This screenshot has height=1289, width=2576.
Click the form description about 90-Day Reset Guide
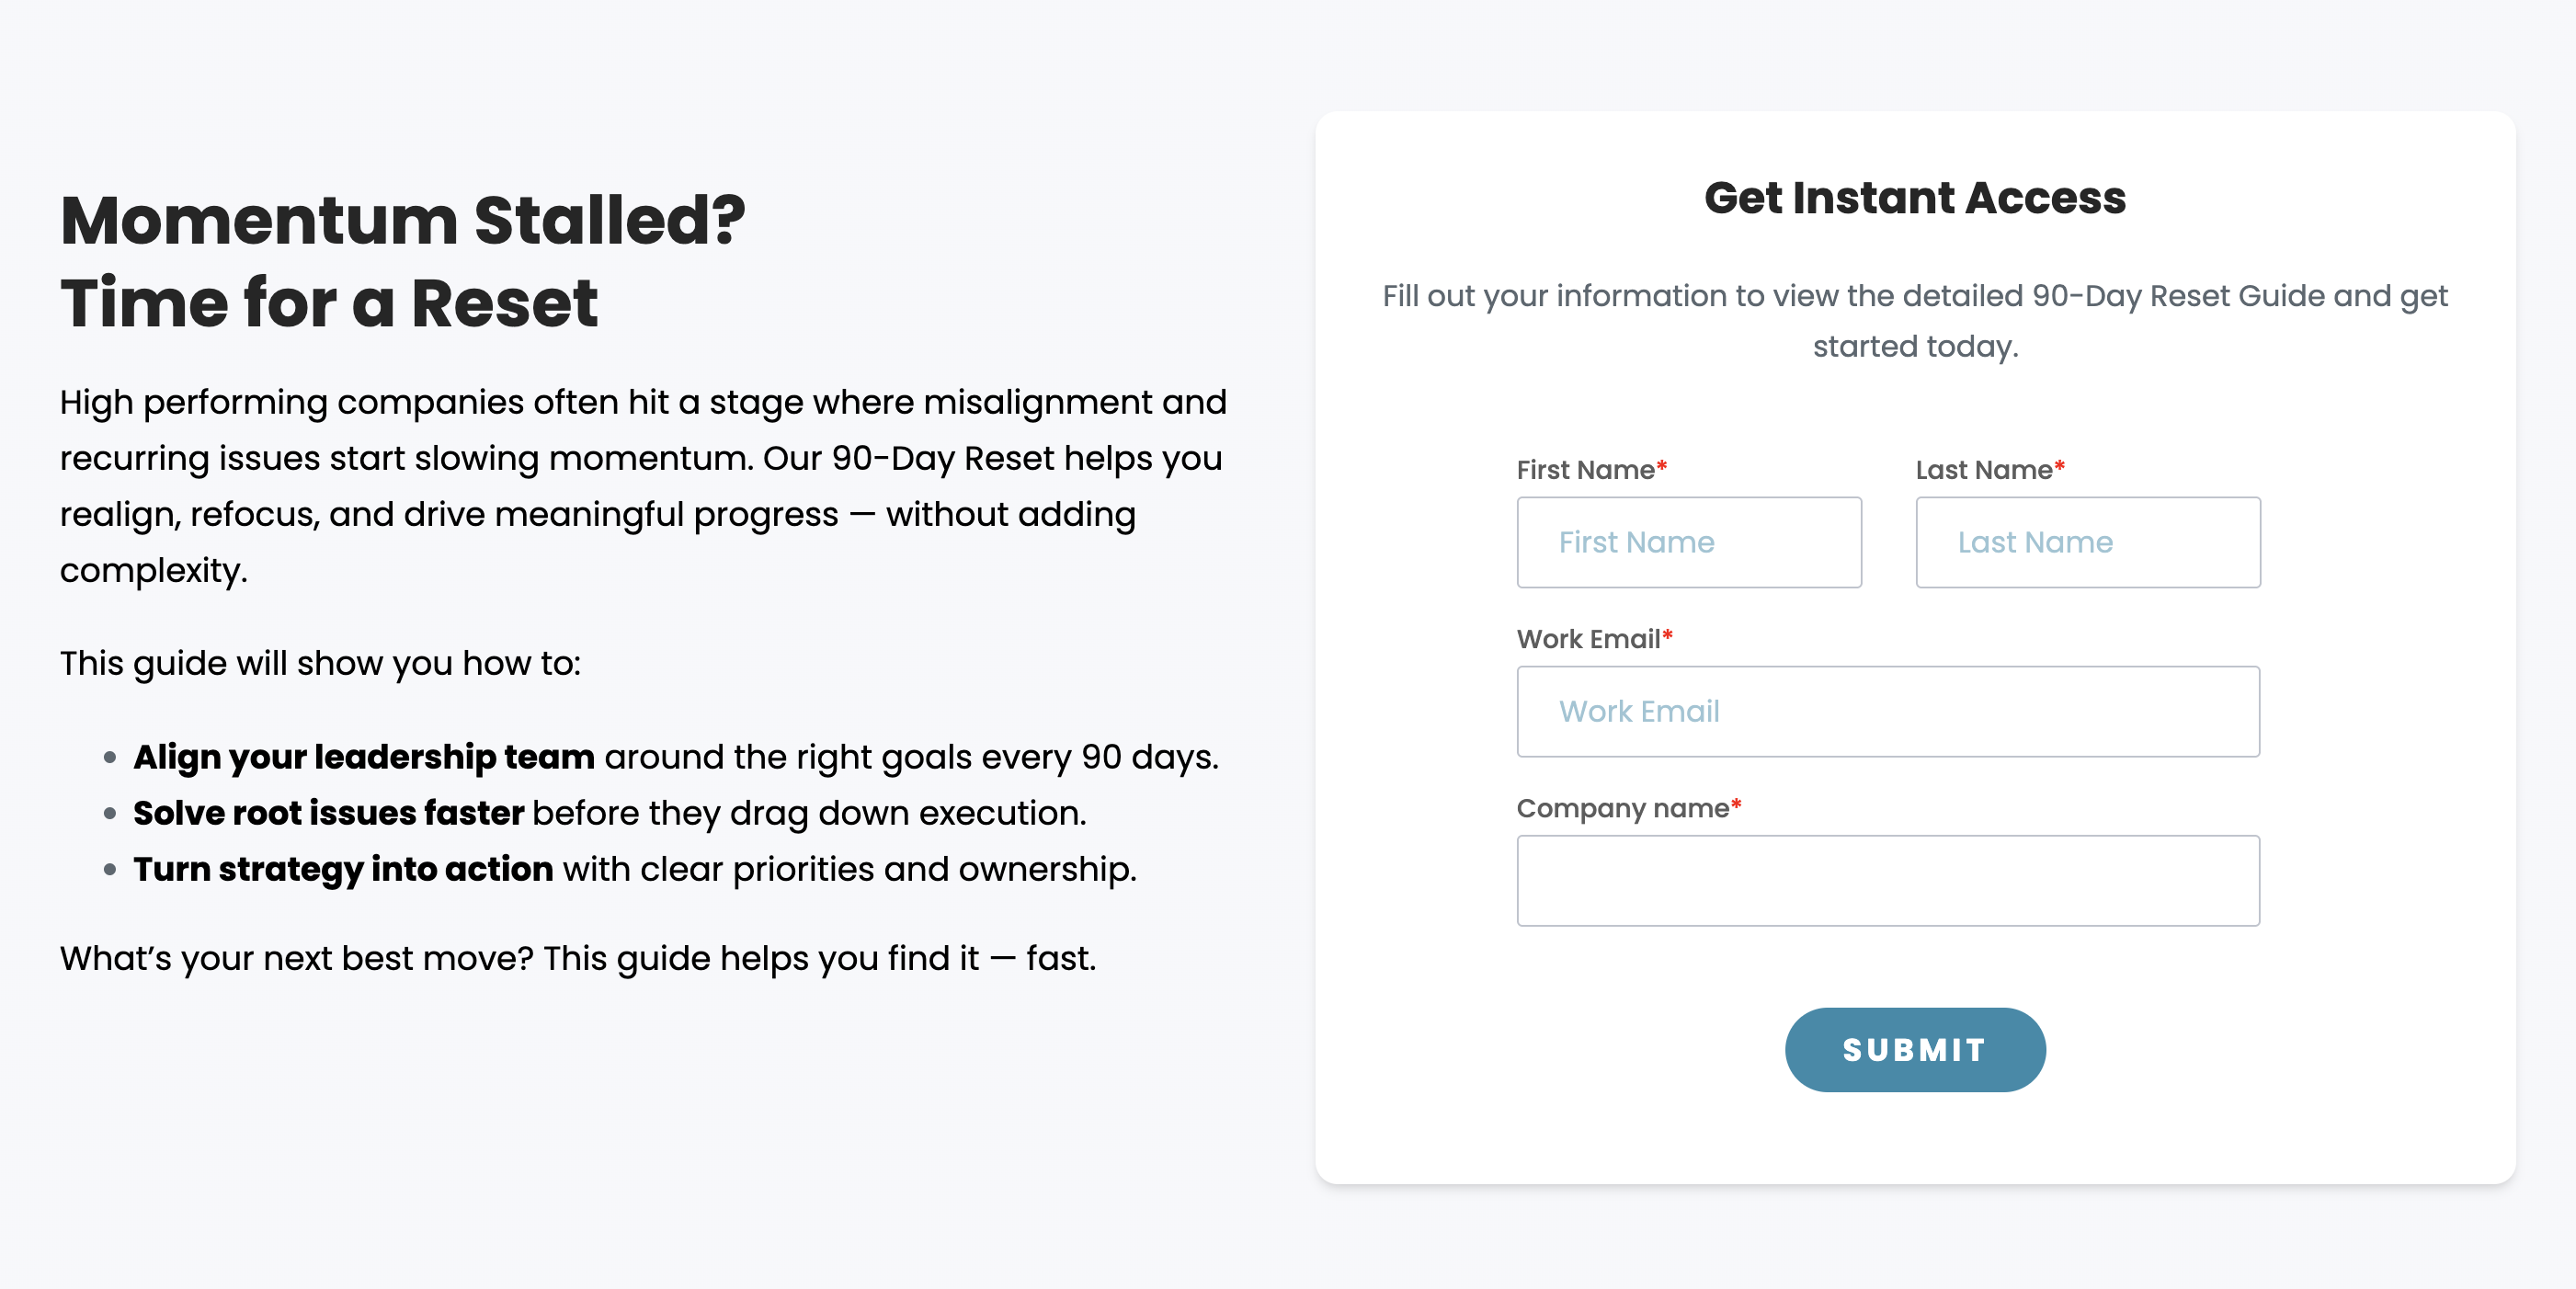[x=1914, y=320]
